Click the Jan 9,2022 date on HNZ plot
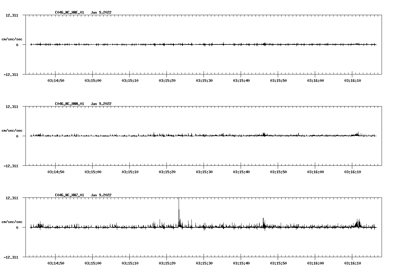The height and width of the screenshot is (274, 403). click(x=101, y=195)
